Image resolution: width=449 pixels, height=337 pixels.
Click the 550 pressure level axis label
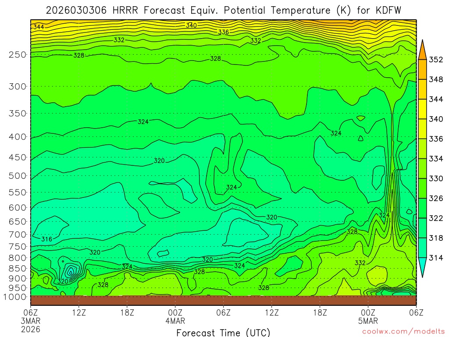coord(18,193)
